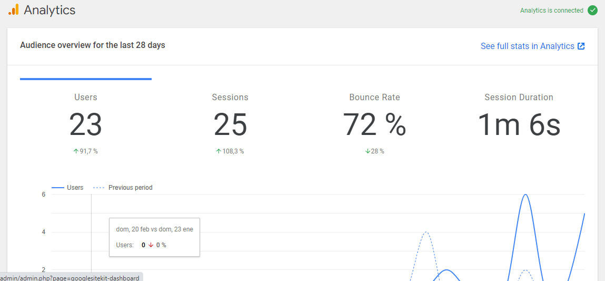Click the green up arrow under Sessions
The image size is (605, 281).
[219, 151]
